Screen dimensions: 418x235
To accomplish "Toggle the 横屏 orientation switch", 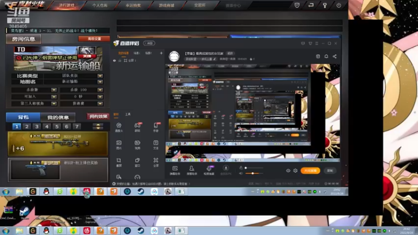I will coord(149,43).
